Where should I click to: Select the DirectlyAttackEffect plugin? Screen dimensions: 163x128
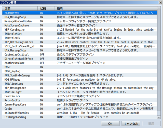pos(79,59)
